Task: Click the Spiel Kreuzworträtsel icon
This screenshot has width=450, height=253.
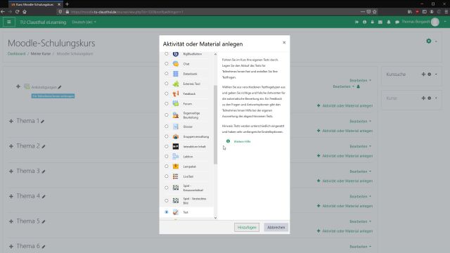Action: 176,188
